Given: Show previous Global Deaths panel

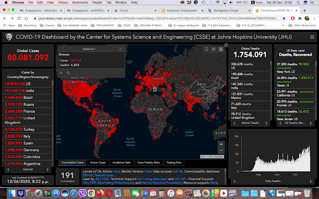Looking at the screenshot, I should point(234,123).
